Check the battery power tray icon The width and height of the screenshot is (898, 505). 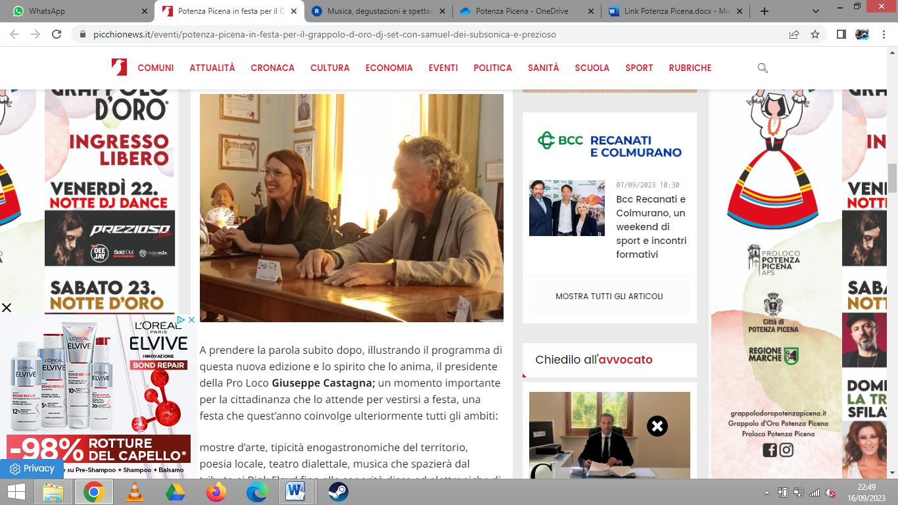click(x=783, y=493)
